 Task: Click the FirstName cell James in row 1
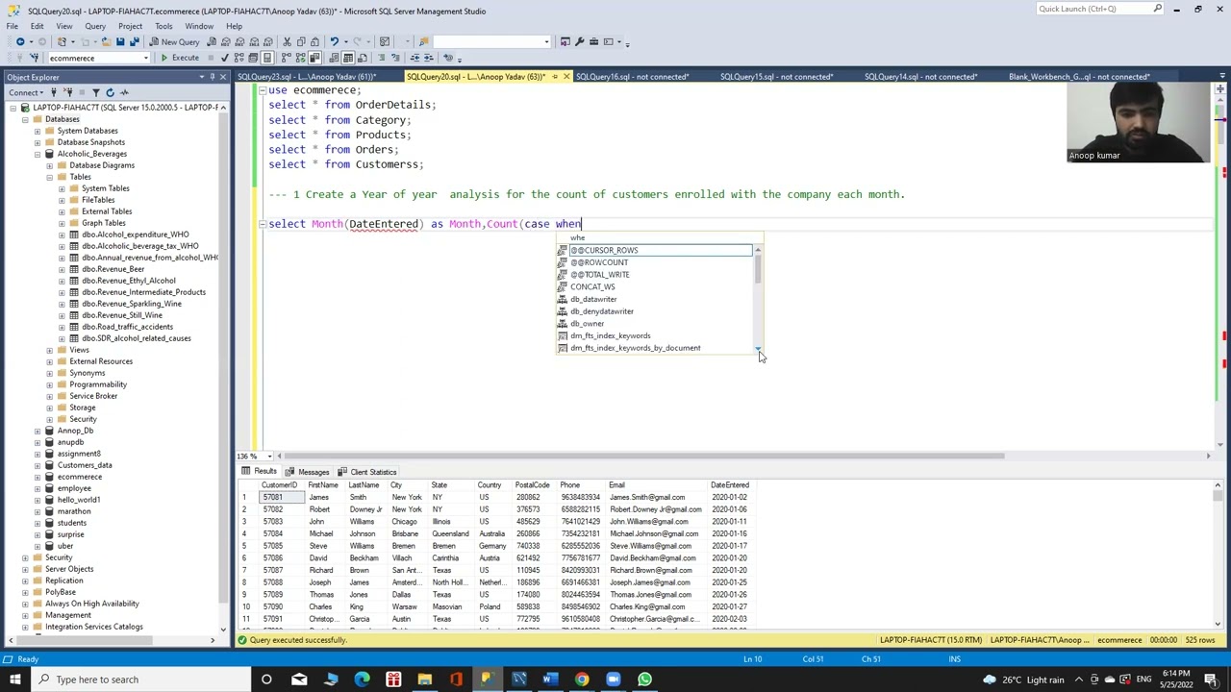click(325, 497)
